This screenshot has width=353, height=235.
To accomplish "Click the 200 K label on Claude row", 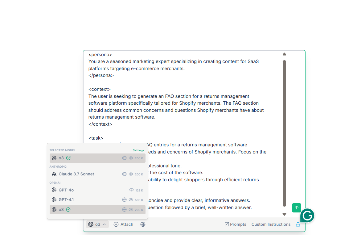I will point(139,174).
